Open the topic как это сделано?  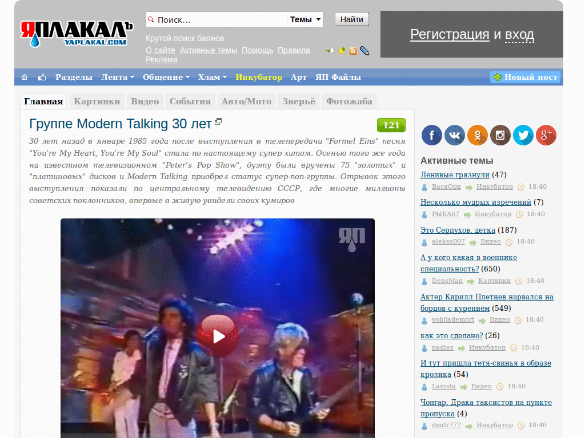point(451,335)
